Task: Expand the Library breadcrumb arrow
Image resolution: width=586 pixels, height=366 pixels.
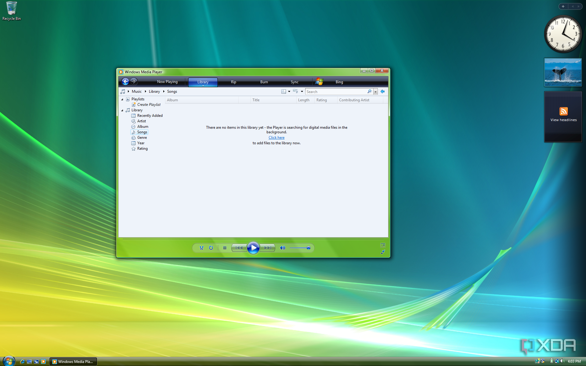Action: pos(164,91)
